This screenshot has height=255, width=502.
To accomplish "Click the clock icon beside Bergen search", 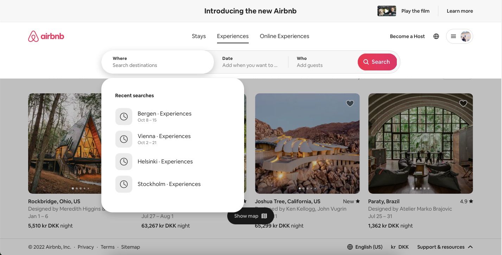I will pyautogui.click(x=124, y=116).
